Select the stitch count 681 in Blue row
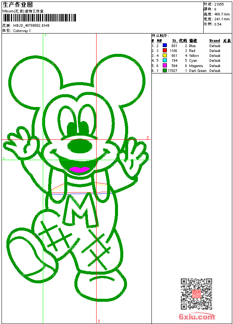The image size is (233, 324). tap(174, 46)
